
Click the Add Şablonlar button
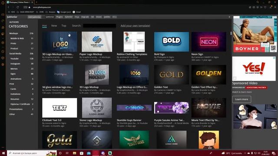click(x=34, y=17)
